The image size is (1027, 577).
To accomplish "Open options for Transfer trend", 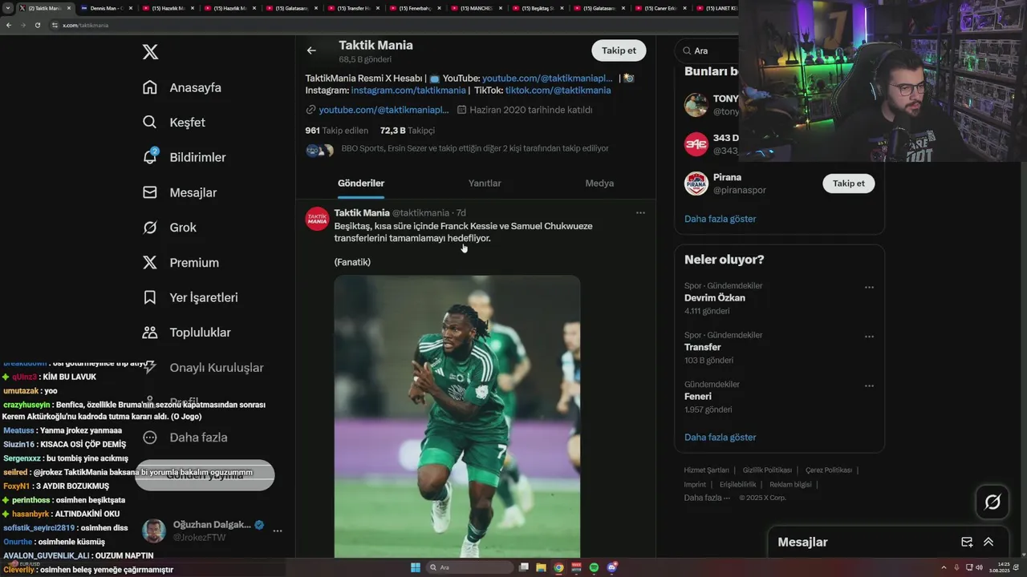I will [869, 337].
